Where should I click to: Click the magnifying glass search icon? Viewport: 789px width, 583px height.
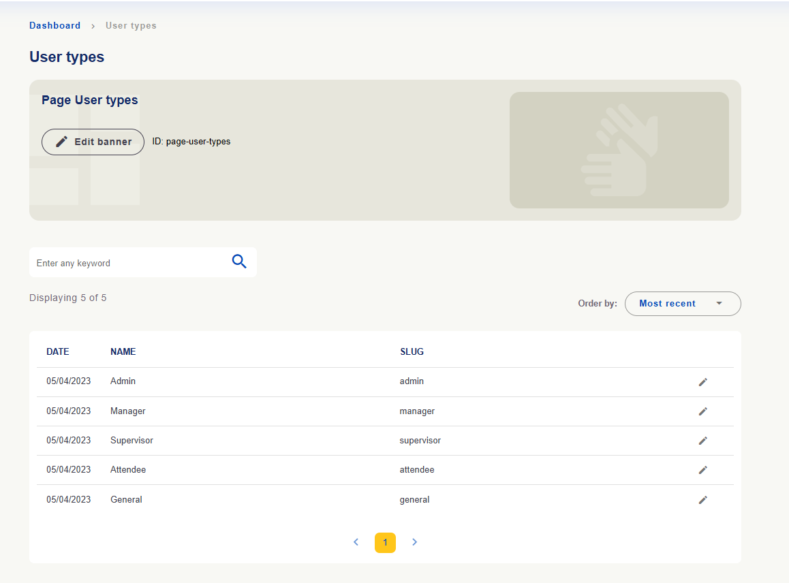(239, 262)
